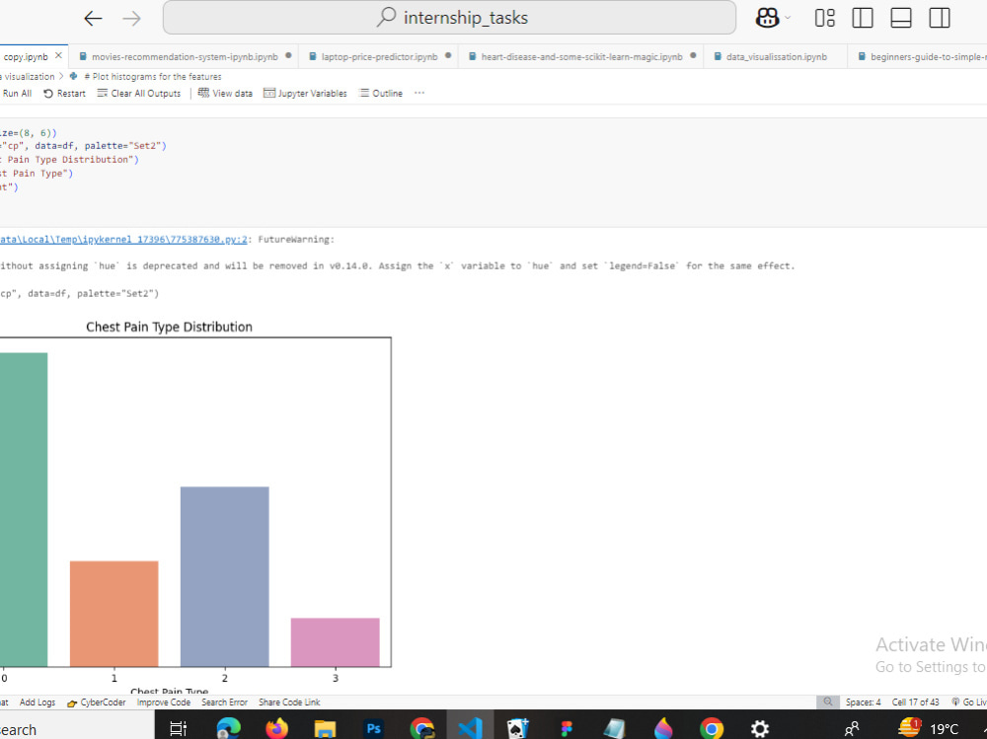Click the palette="Set2" code line

[83, 145]
